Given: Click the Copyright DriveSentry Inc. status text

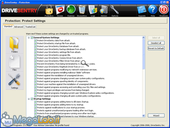Looking at the screenshot, I should pyautogui.click(x=148, y=125).
